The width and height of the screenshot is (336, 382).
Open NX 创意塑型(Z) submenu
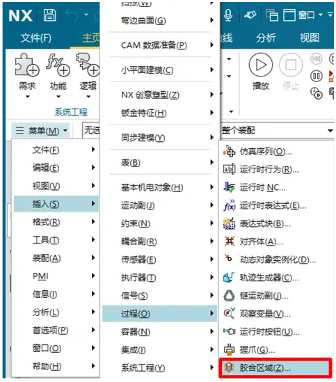click(160, 95)
